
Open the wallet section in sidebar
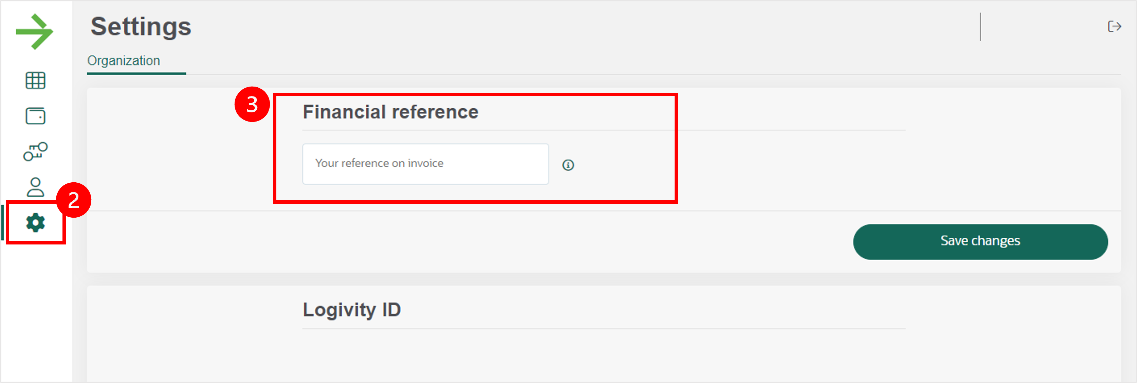point(35,116)
